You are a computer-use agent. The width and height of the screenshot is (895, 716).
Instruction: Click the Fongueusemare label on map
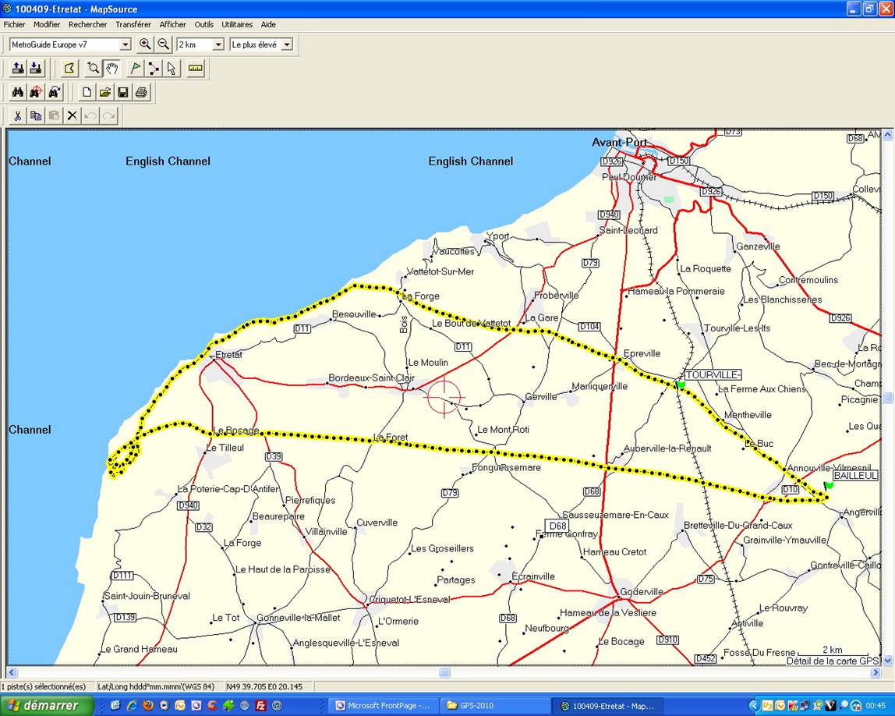506,467
